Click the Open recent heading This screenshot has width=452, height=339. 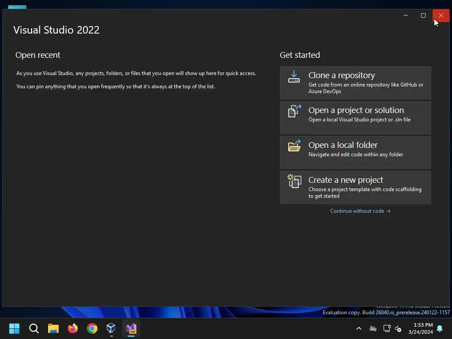click(38, 55)
